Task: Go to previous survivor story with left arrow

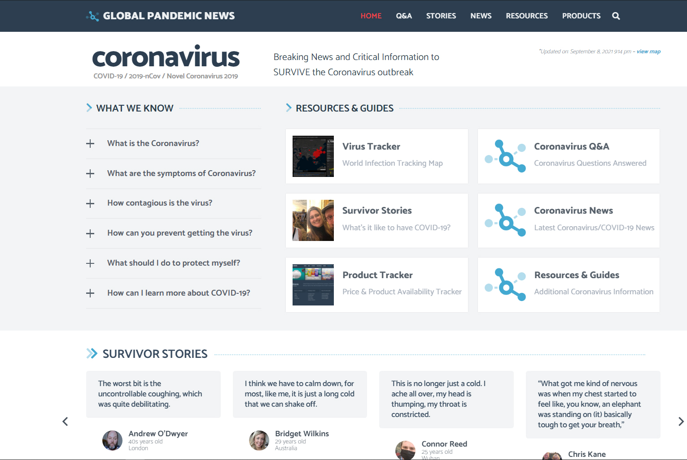Action: coord(65,421)
